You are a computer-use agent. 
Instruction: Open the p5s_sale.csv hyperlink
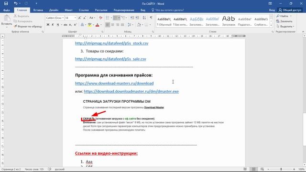(110, 59)
